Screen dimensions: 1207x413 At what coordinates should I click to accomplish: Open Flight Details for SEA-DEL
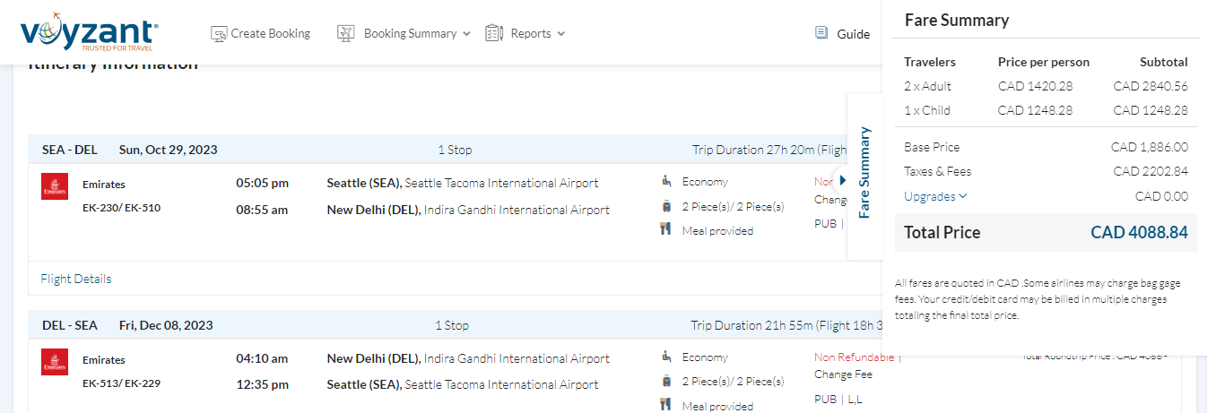[76, 279]
